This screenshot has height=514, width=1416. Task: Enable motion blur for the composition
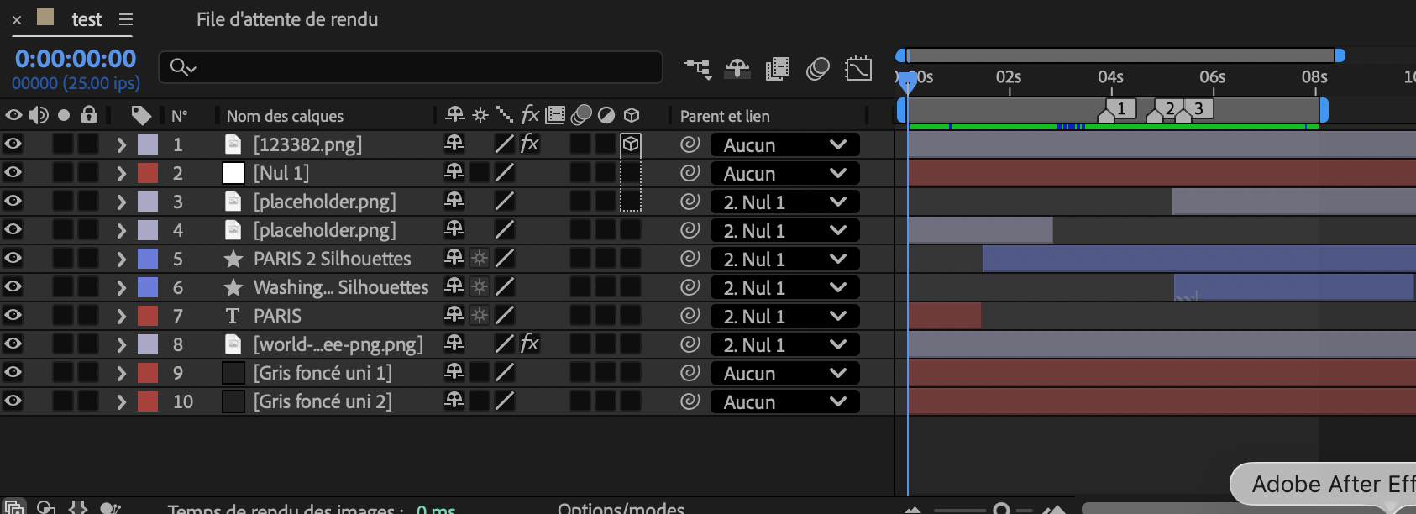coord(817,68)
